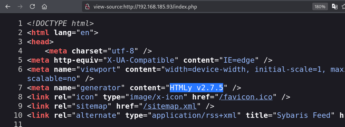
Task: Reload the page with refresh icon
Action: pyautogui.click(x=32, y=6)
